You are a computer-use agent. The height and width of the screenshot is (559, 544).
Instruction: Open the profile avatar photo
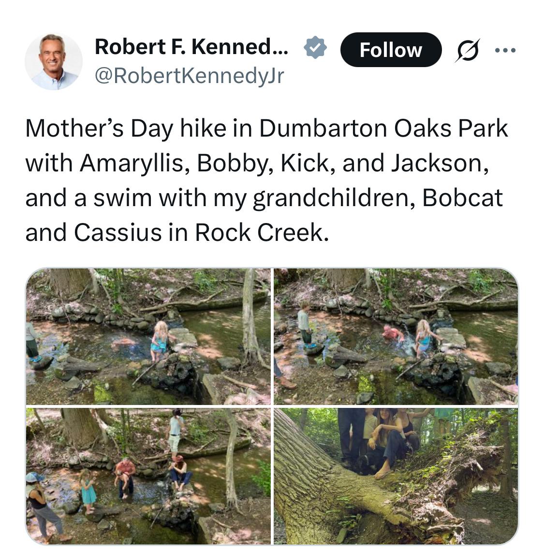(54, 61)
